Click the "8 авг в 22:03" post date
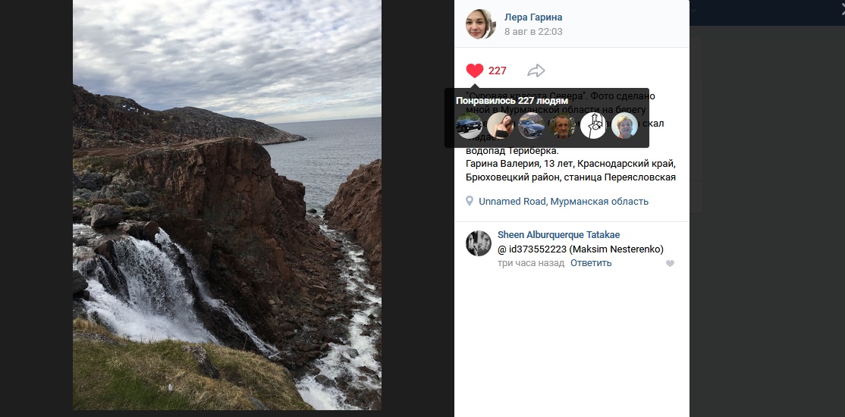 533,32
